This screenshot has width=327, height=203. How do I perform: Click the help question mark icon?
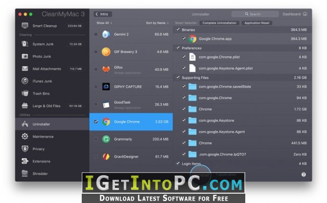tap(304, 175)
